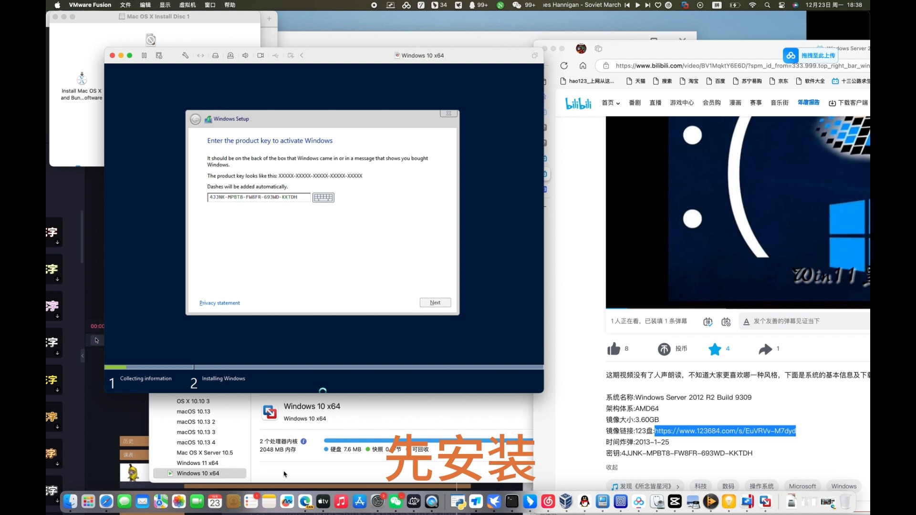
Task: Open Terminal from the Dock
Action: [512, 501]
